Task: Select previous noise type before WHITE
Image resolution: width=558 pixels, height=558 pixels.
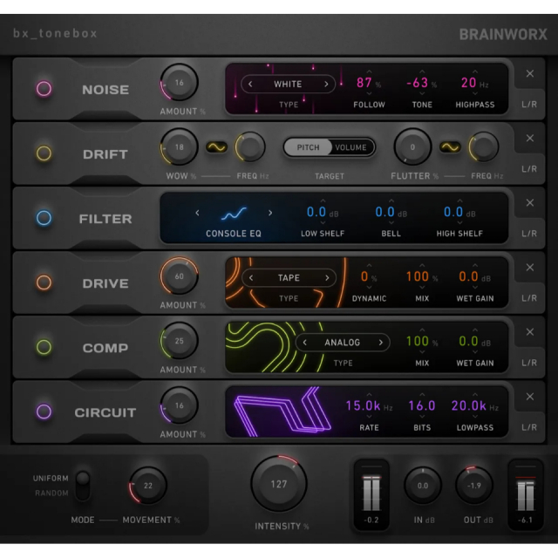Action: click(250, 84)
